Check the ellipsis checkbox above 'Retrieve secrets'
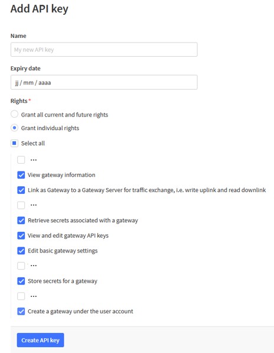 21,205
